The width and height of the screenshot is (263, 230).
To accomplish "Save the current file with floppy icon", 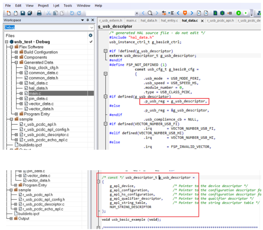I will click(x=23, y=13).
